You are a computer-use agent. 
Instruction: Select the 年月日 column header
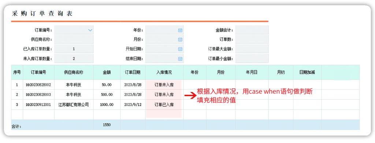click(252, 72)
